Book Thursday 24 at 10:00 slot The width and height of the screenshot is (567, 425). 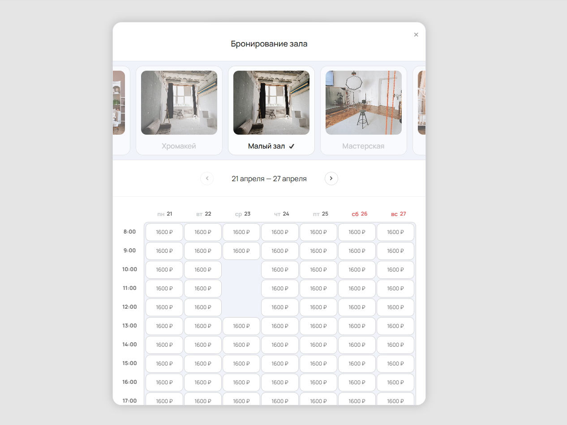coord(280,270)
